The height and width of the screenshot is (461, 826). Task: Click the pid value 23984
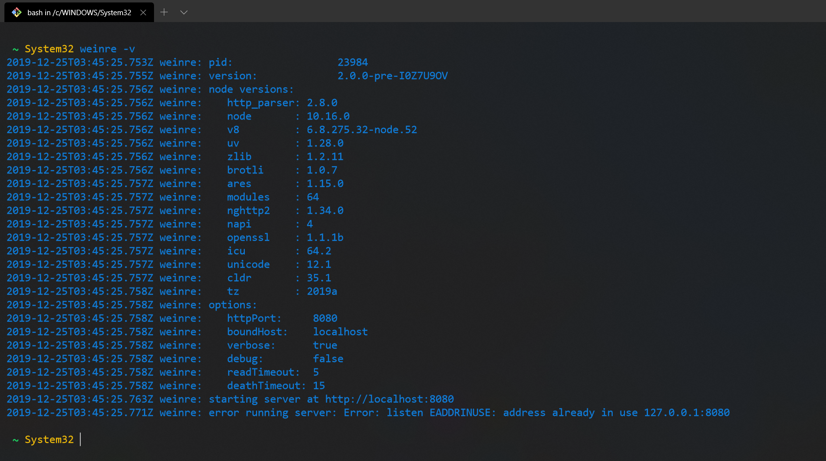point(353,62)
